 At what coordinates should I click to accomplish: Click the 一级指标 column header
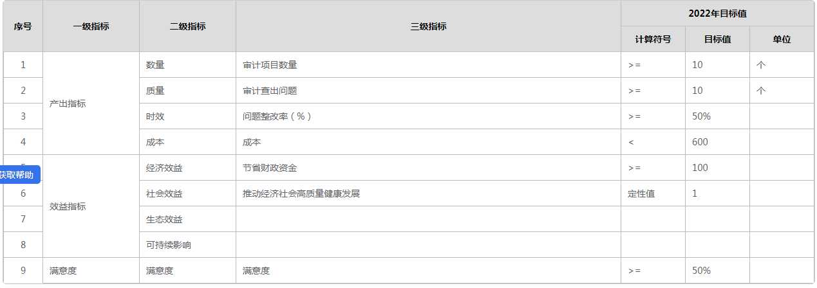[x=91, y=26]
